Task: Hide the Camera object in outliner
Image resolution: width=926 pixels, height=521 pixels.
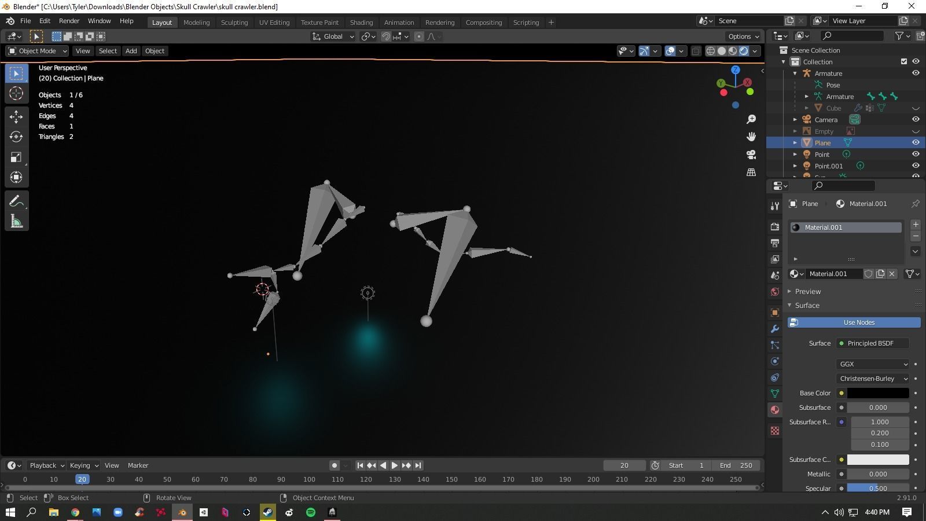Action: tap(916, 119)
